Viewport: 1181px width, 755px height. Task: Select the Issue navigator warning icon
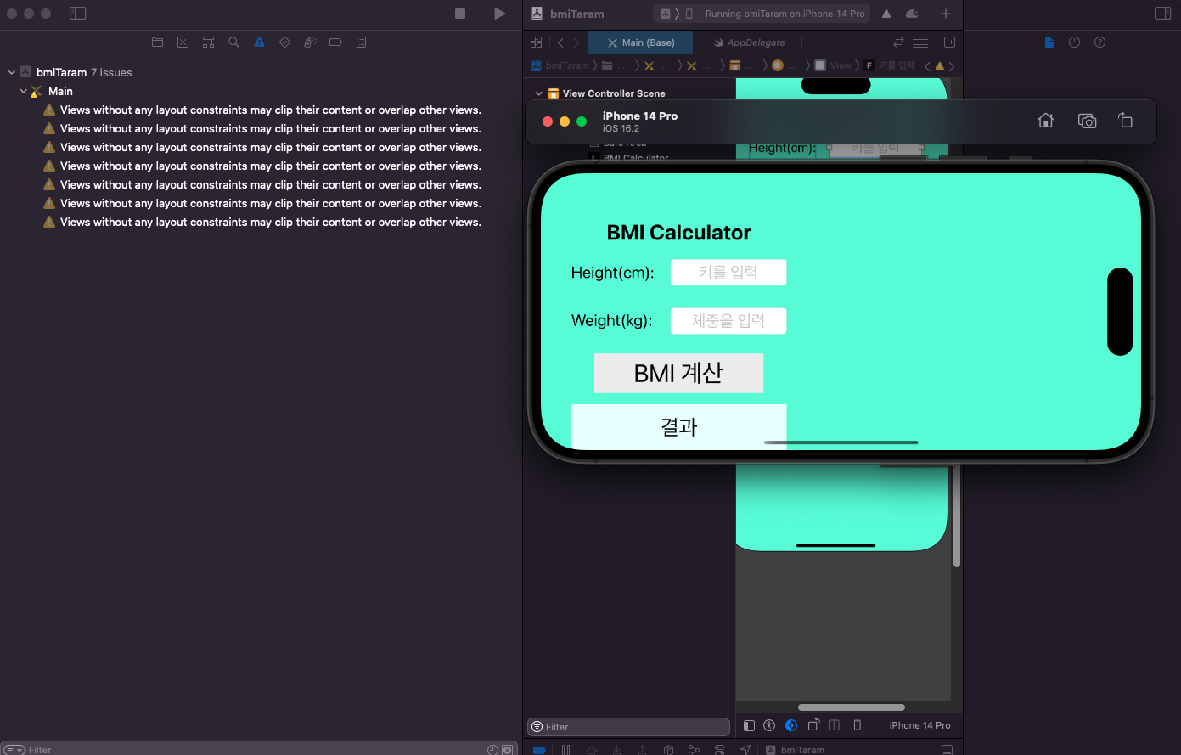click(259, 42)
